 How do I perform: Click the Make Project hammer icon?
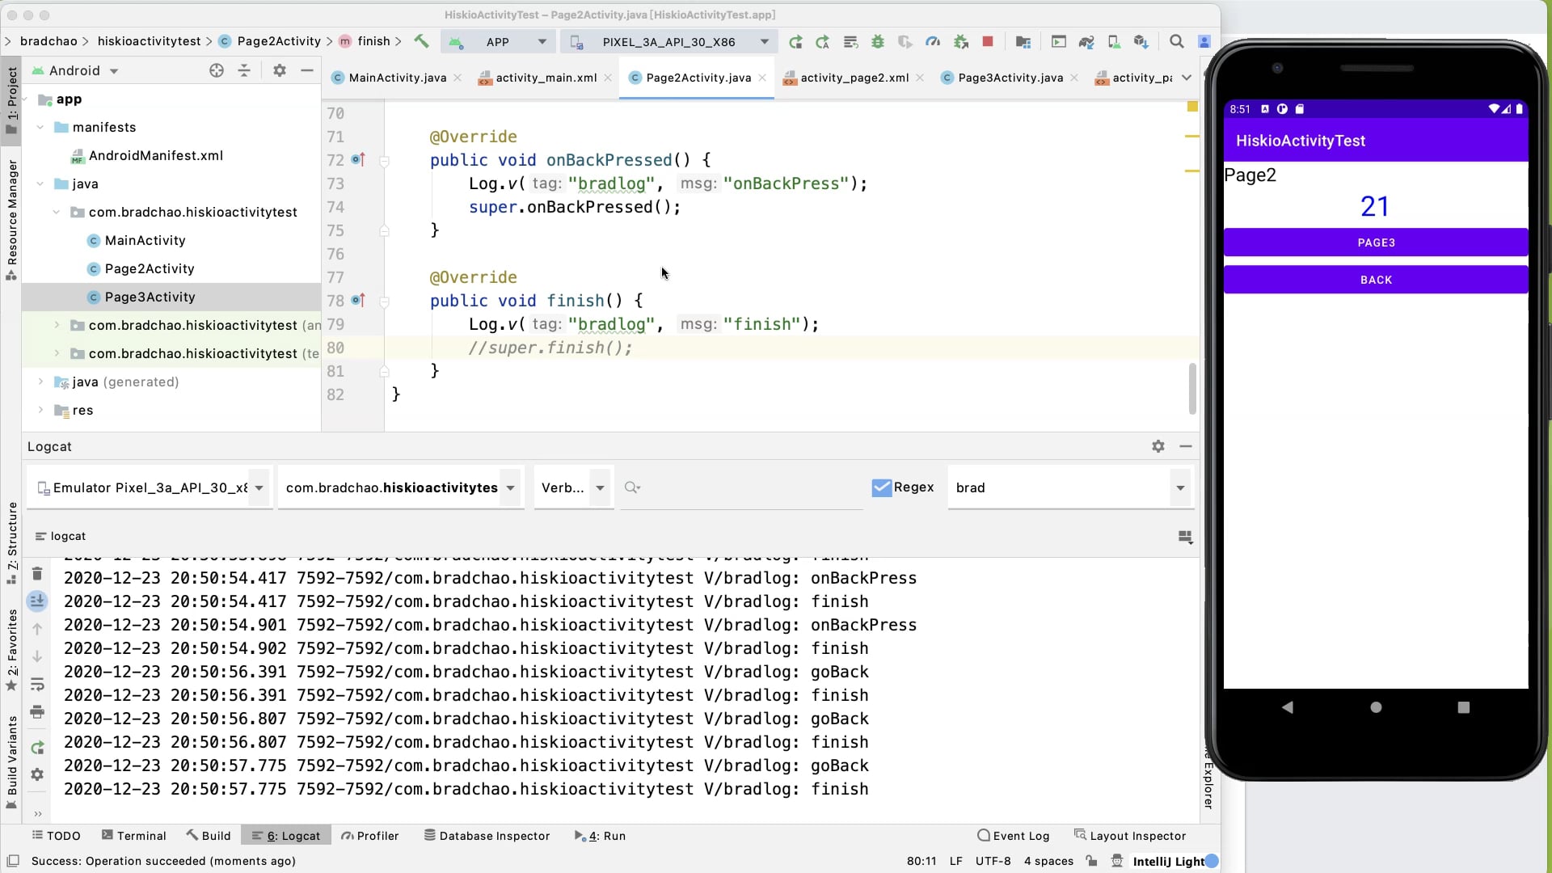[421, 41]
